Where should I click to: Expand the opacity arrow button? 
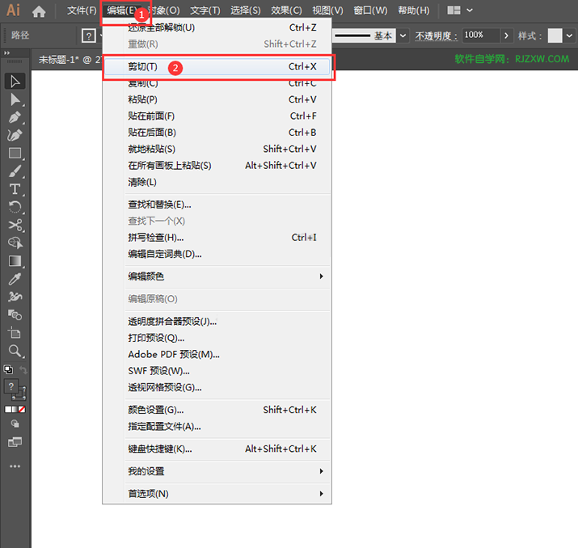point(507,36)
